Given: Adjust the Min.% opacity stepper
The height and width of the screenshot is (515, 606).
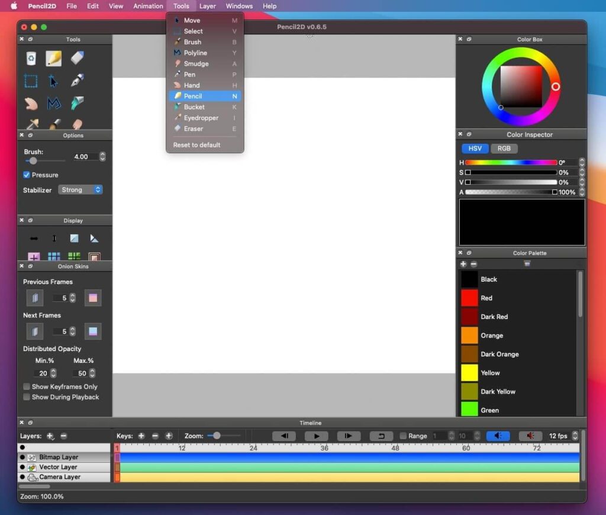Looking at the screenshot, I should [54, 373].
